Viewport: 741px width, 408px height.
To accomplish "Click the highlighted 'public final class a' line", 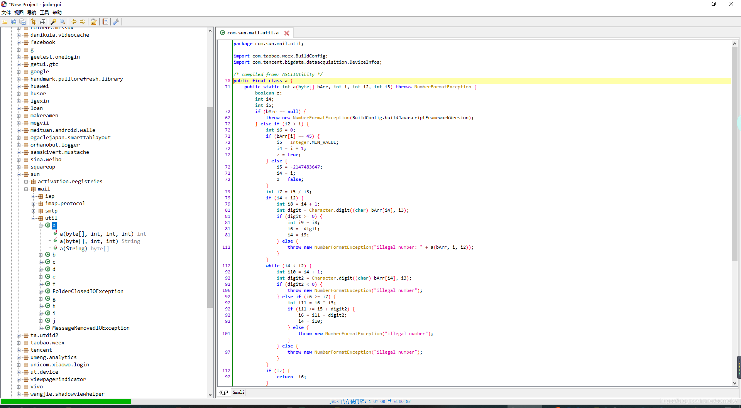I will tap(482, 81).
